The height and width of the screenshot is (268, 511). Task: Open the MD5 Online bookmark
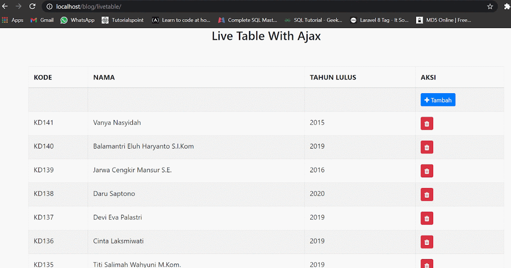click(x=443, y=20)
